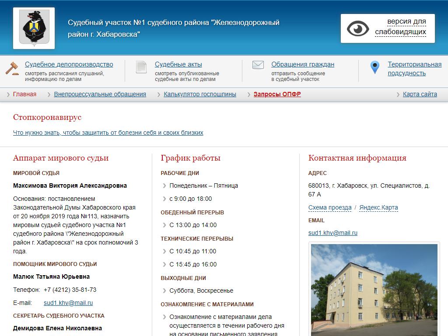The height and width of the screenshot is (336, 448).
Task: Select 'Калькулятор госпошлины' in navigation
Action: click(200, 94)
